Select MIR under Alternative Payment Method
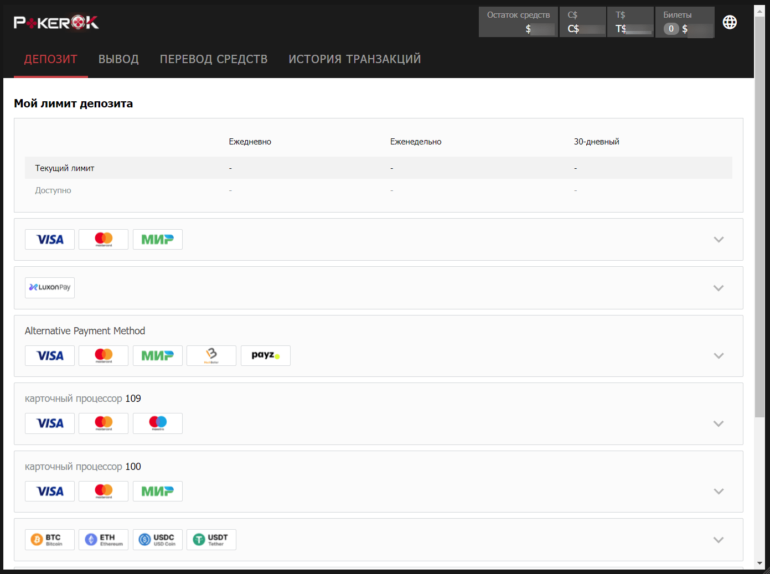Viewport: 770px width, 574px height. (158, 356)
